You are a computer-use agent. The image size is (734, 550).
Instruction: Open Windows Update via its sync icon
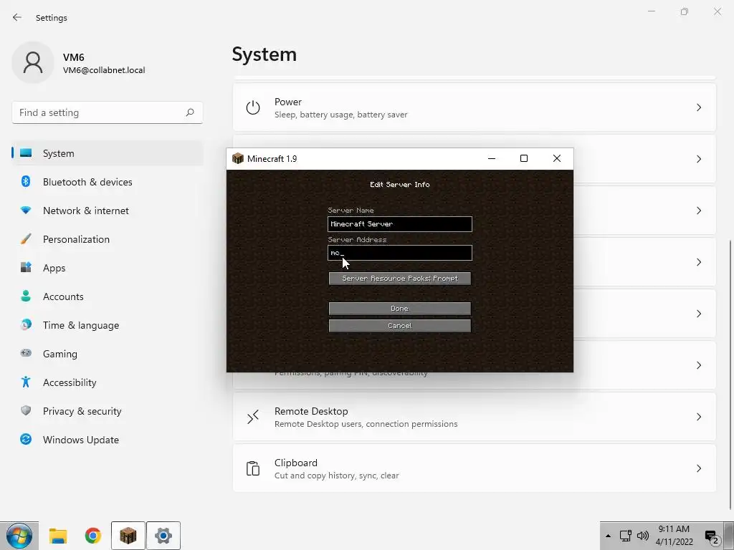pos(26,439)
